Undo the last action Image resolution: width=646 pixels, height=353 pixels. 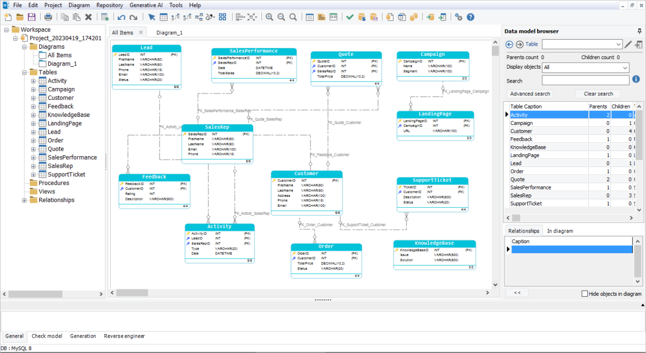pos(122,16)
